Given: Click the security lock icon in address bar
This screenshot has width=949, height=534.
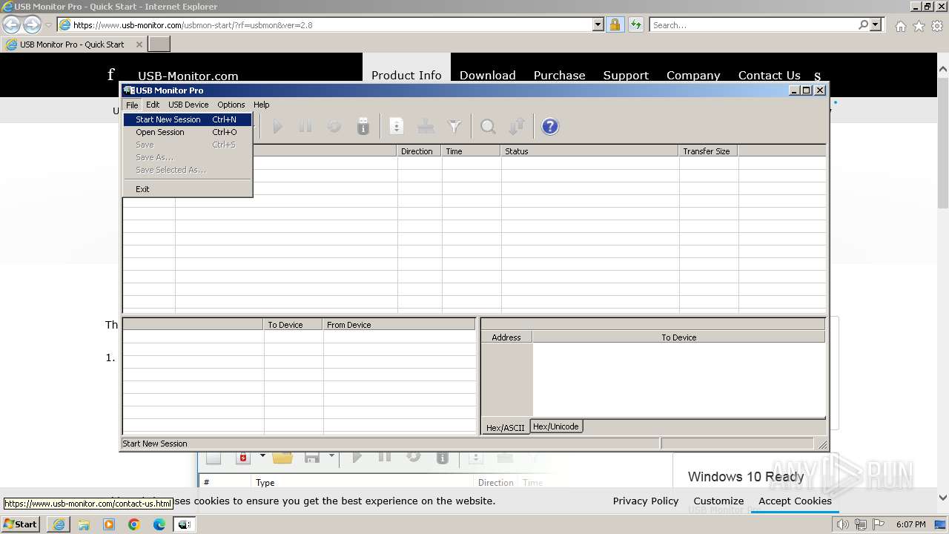Looking at the screenshot, I should (x=615, y=25).
